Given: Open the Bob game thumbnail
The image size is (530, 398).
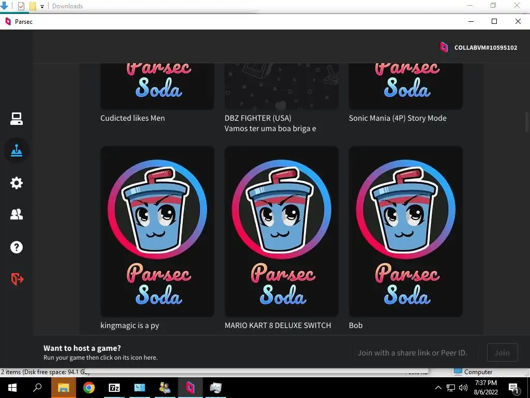Looking at the screenshot, I should tap(406, 232).
